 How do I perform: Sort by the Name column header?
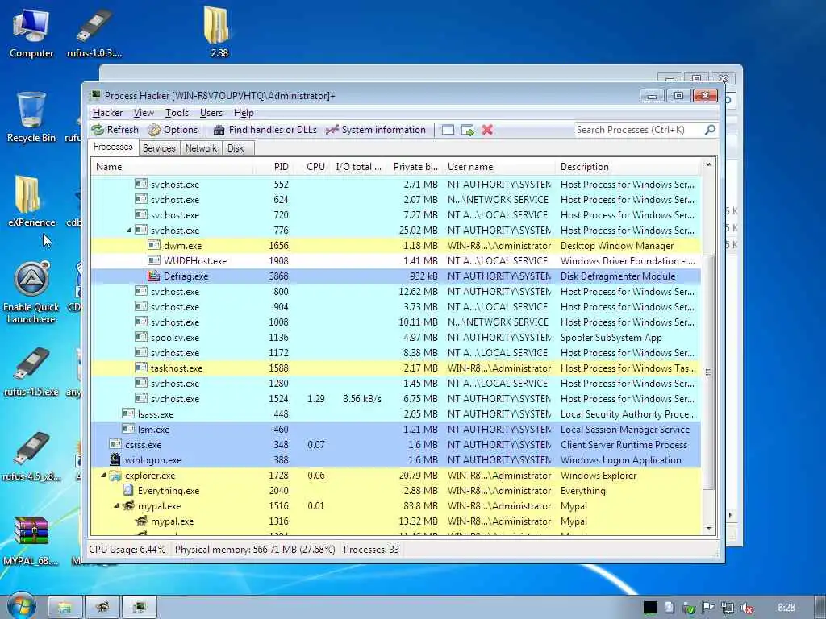coord(174,167)
